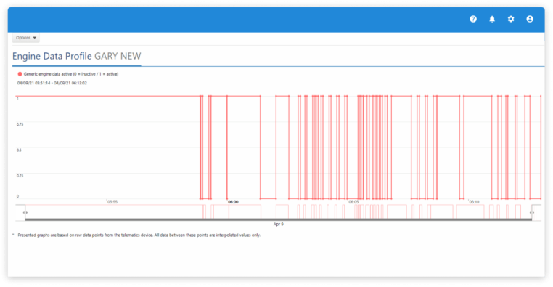Click the 0.25 y-axis value
This screenshot has height=287, width=553.
(x=20, y=175)
